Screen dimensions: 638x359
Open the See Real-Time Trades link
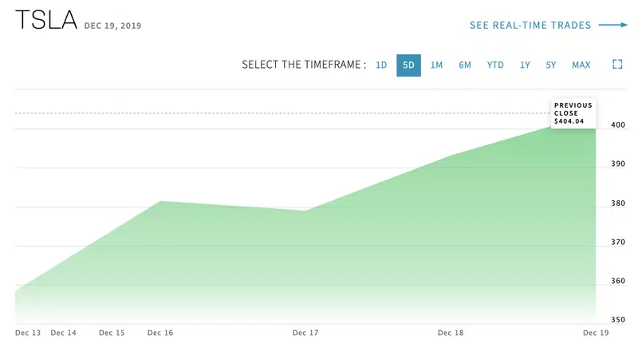[x=530, y=26]
